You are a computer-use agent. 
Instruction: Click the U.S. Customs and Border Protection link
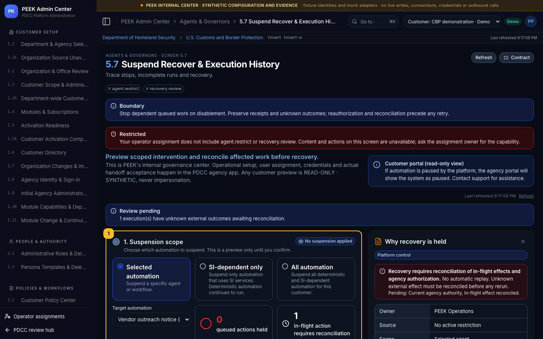point(224,38)
